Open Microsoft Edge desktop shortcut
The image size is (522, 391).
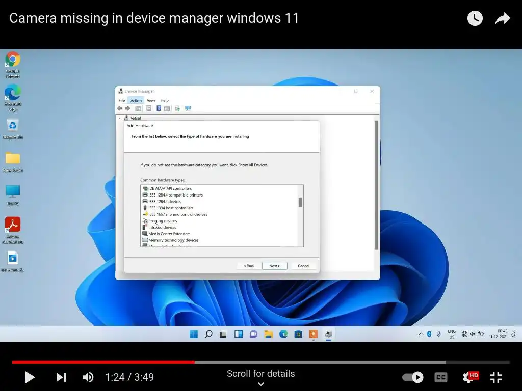tap(13, 98)
